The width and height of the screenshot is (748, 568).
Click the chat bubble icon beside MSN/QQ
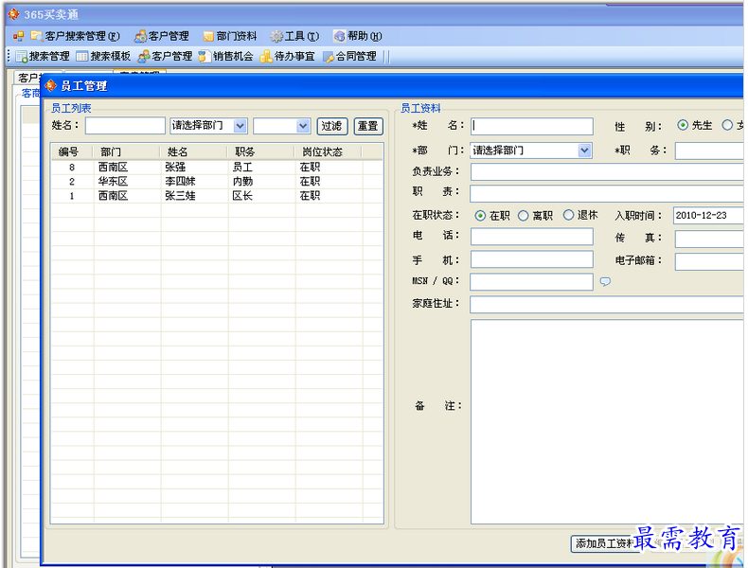point(606,282)
